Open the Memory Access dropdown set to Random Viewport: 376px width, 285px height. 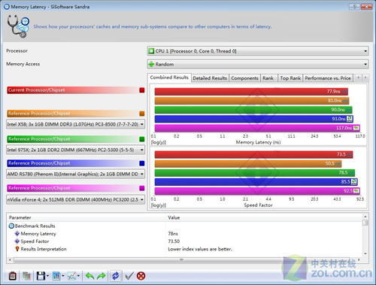pyautogui.click(x=258, y=64)
